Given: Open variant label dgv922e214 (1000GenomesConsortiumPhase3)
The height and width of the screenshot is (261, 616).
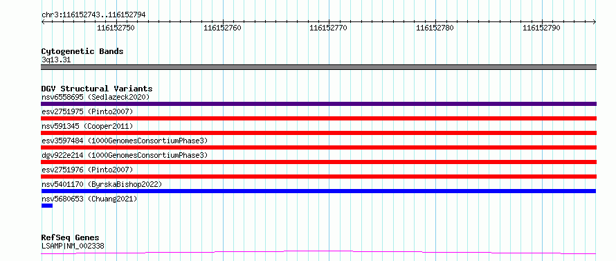Looking at the screenshot, I should click(x=125, y=155).
